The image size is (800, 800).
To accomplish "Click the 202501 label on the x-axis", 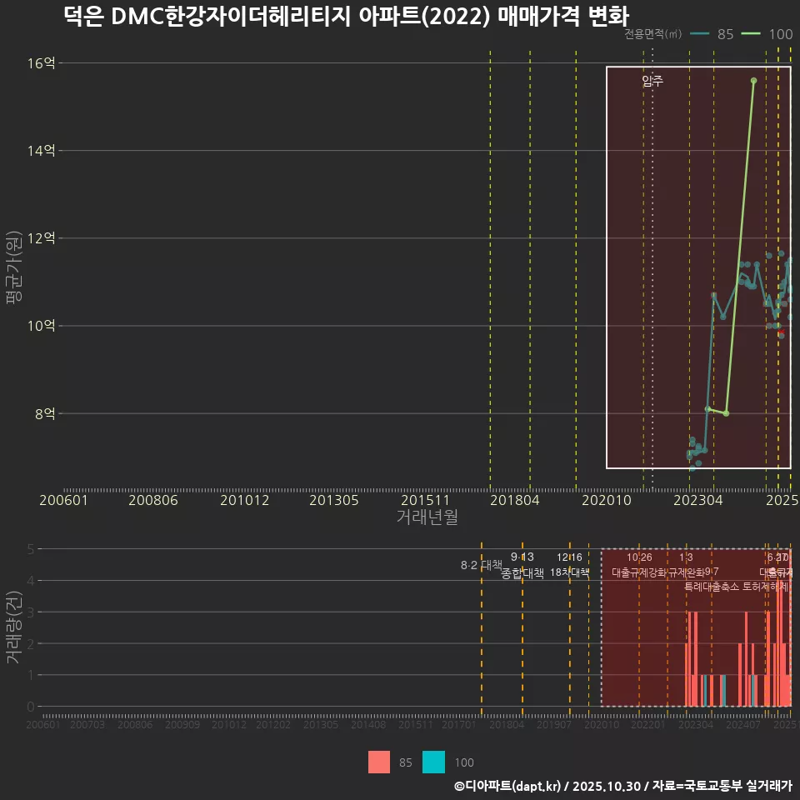I will pyautogui.click(x=783, y=500).
